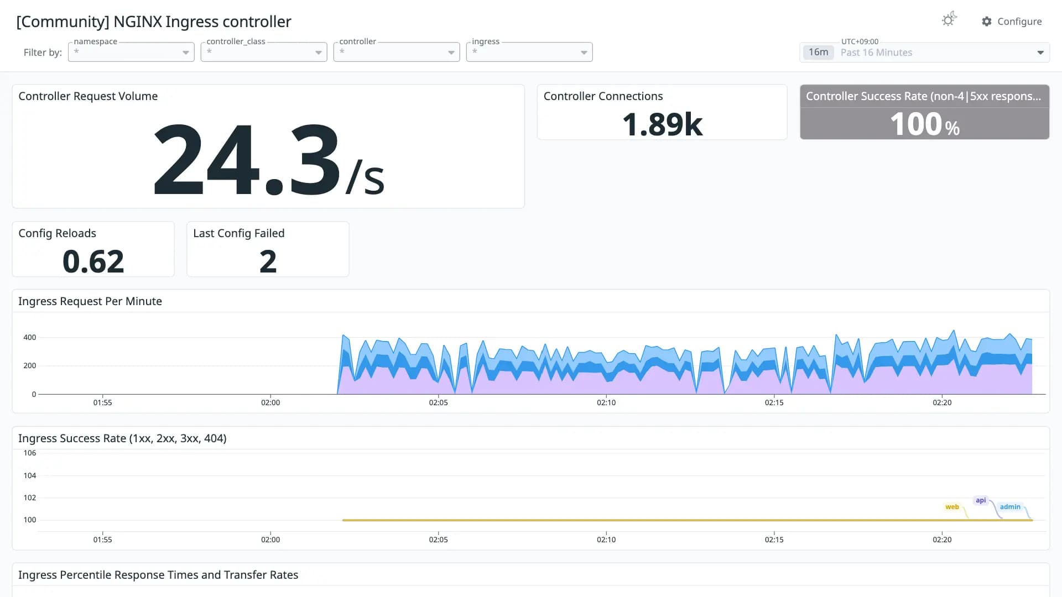1062x597 pixels.
Task: Select Ingress Percentile Response Times and Transfer Rates title
Action: coord(158,575)
